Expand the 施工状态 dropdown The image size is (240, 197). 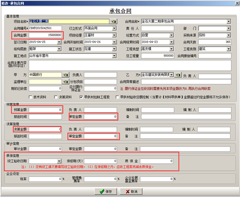[x=114, y=49]
